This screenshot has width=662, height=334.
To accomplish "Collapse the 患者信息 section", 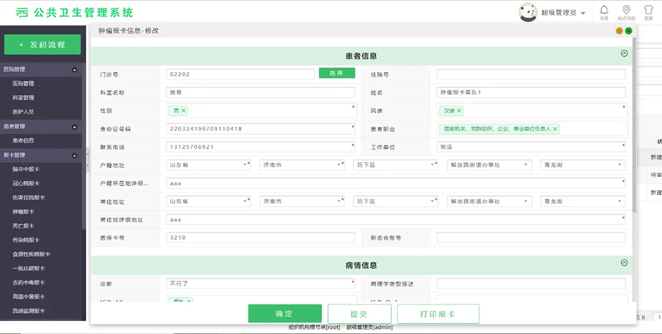I will pyautogui.click(x=624, y=53).
